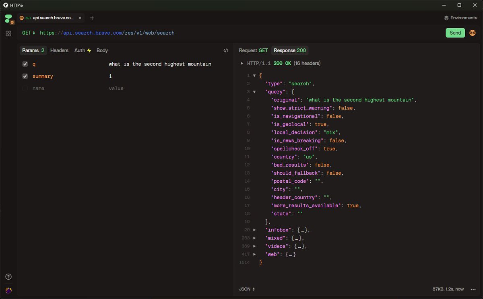The width and height of the screenshot is (483, 299).
Task: Open the HTTPie spaces logo icon
Action: click(x=9, y=19)
